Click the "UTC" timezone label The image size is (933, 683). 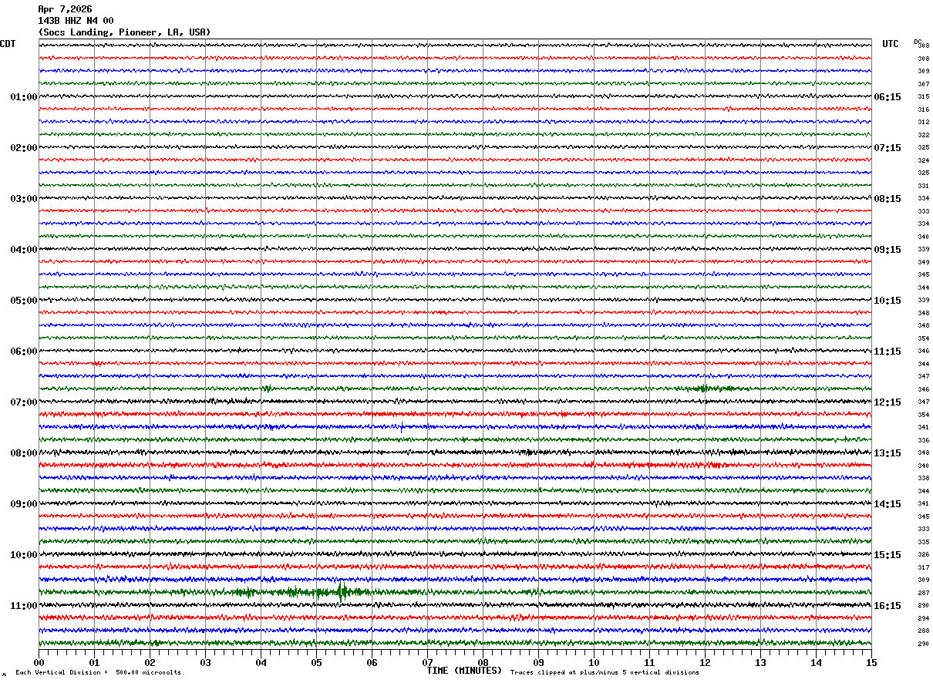pyautogui.click(x=891, y=44)
